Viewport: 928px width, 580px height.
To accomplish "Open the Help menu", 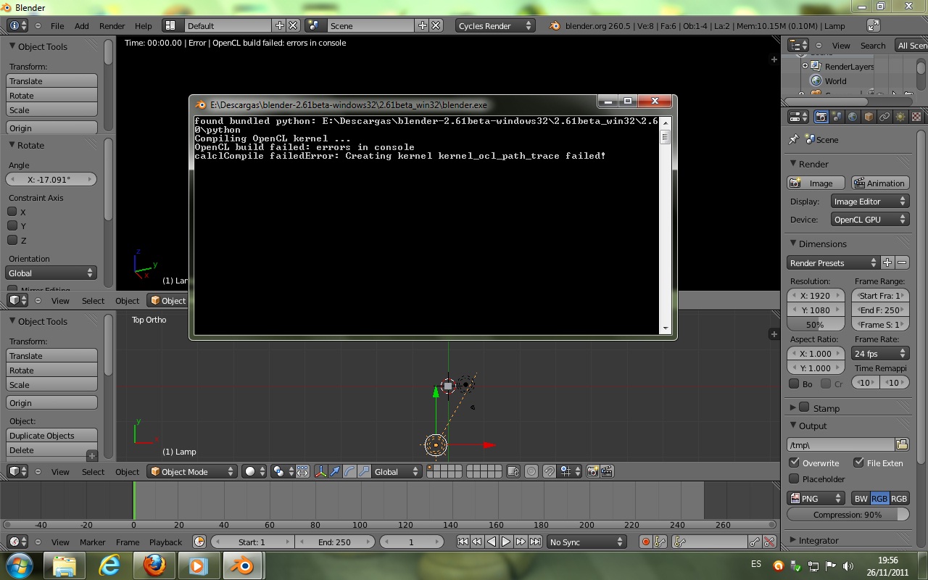I will 144,25.
